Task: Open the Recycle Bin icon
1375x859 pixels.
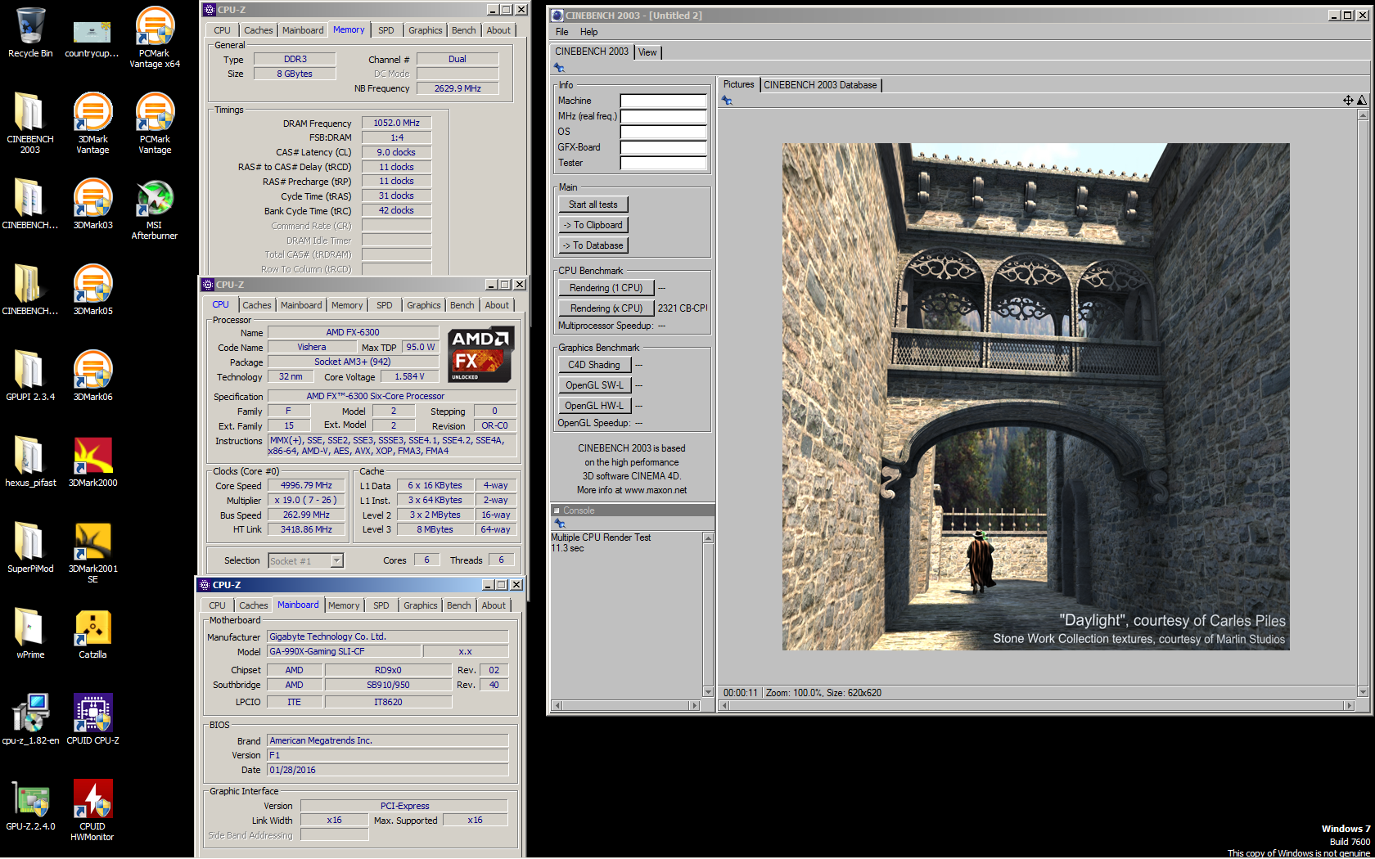Action: [30, 33]
